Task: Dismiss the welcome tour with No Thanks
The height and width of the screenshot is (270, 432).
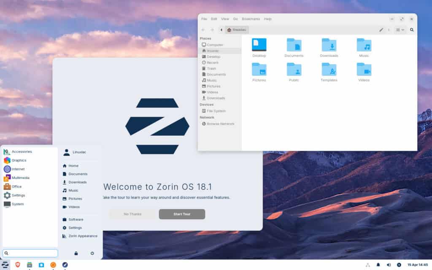Action: pyautogui.click(x=132, y=214)
